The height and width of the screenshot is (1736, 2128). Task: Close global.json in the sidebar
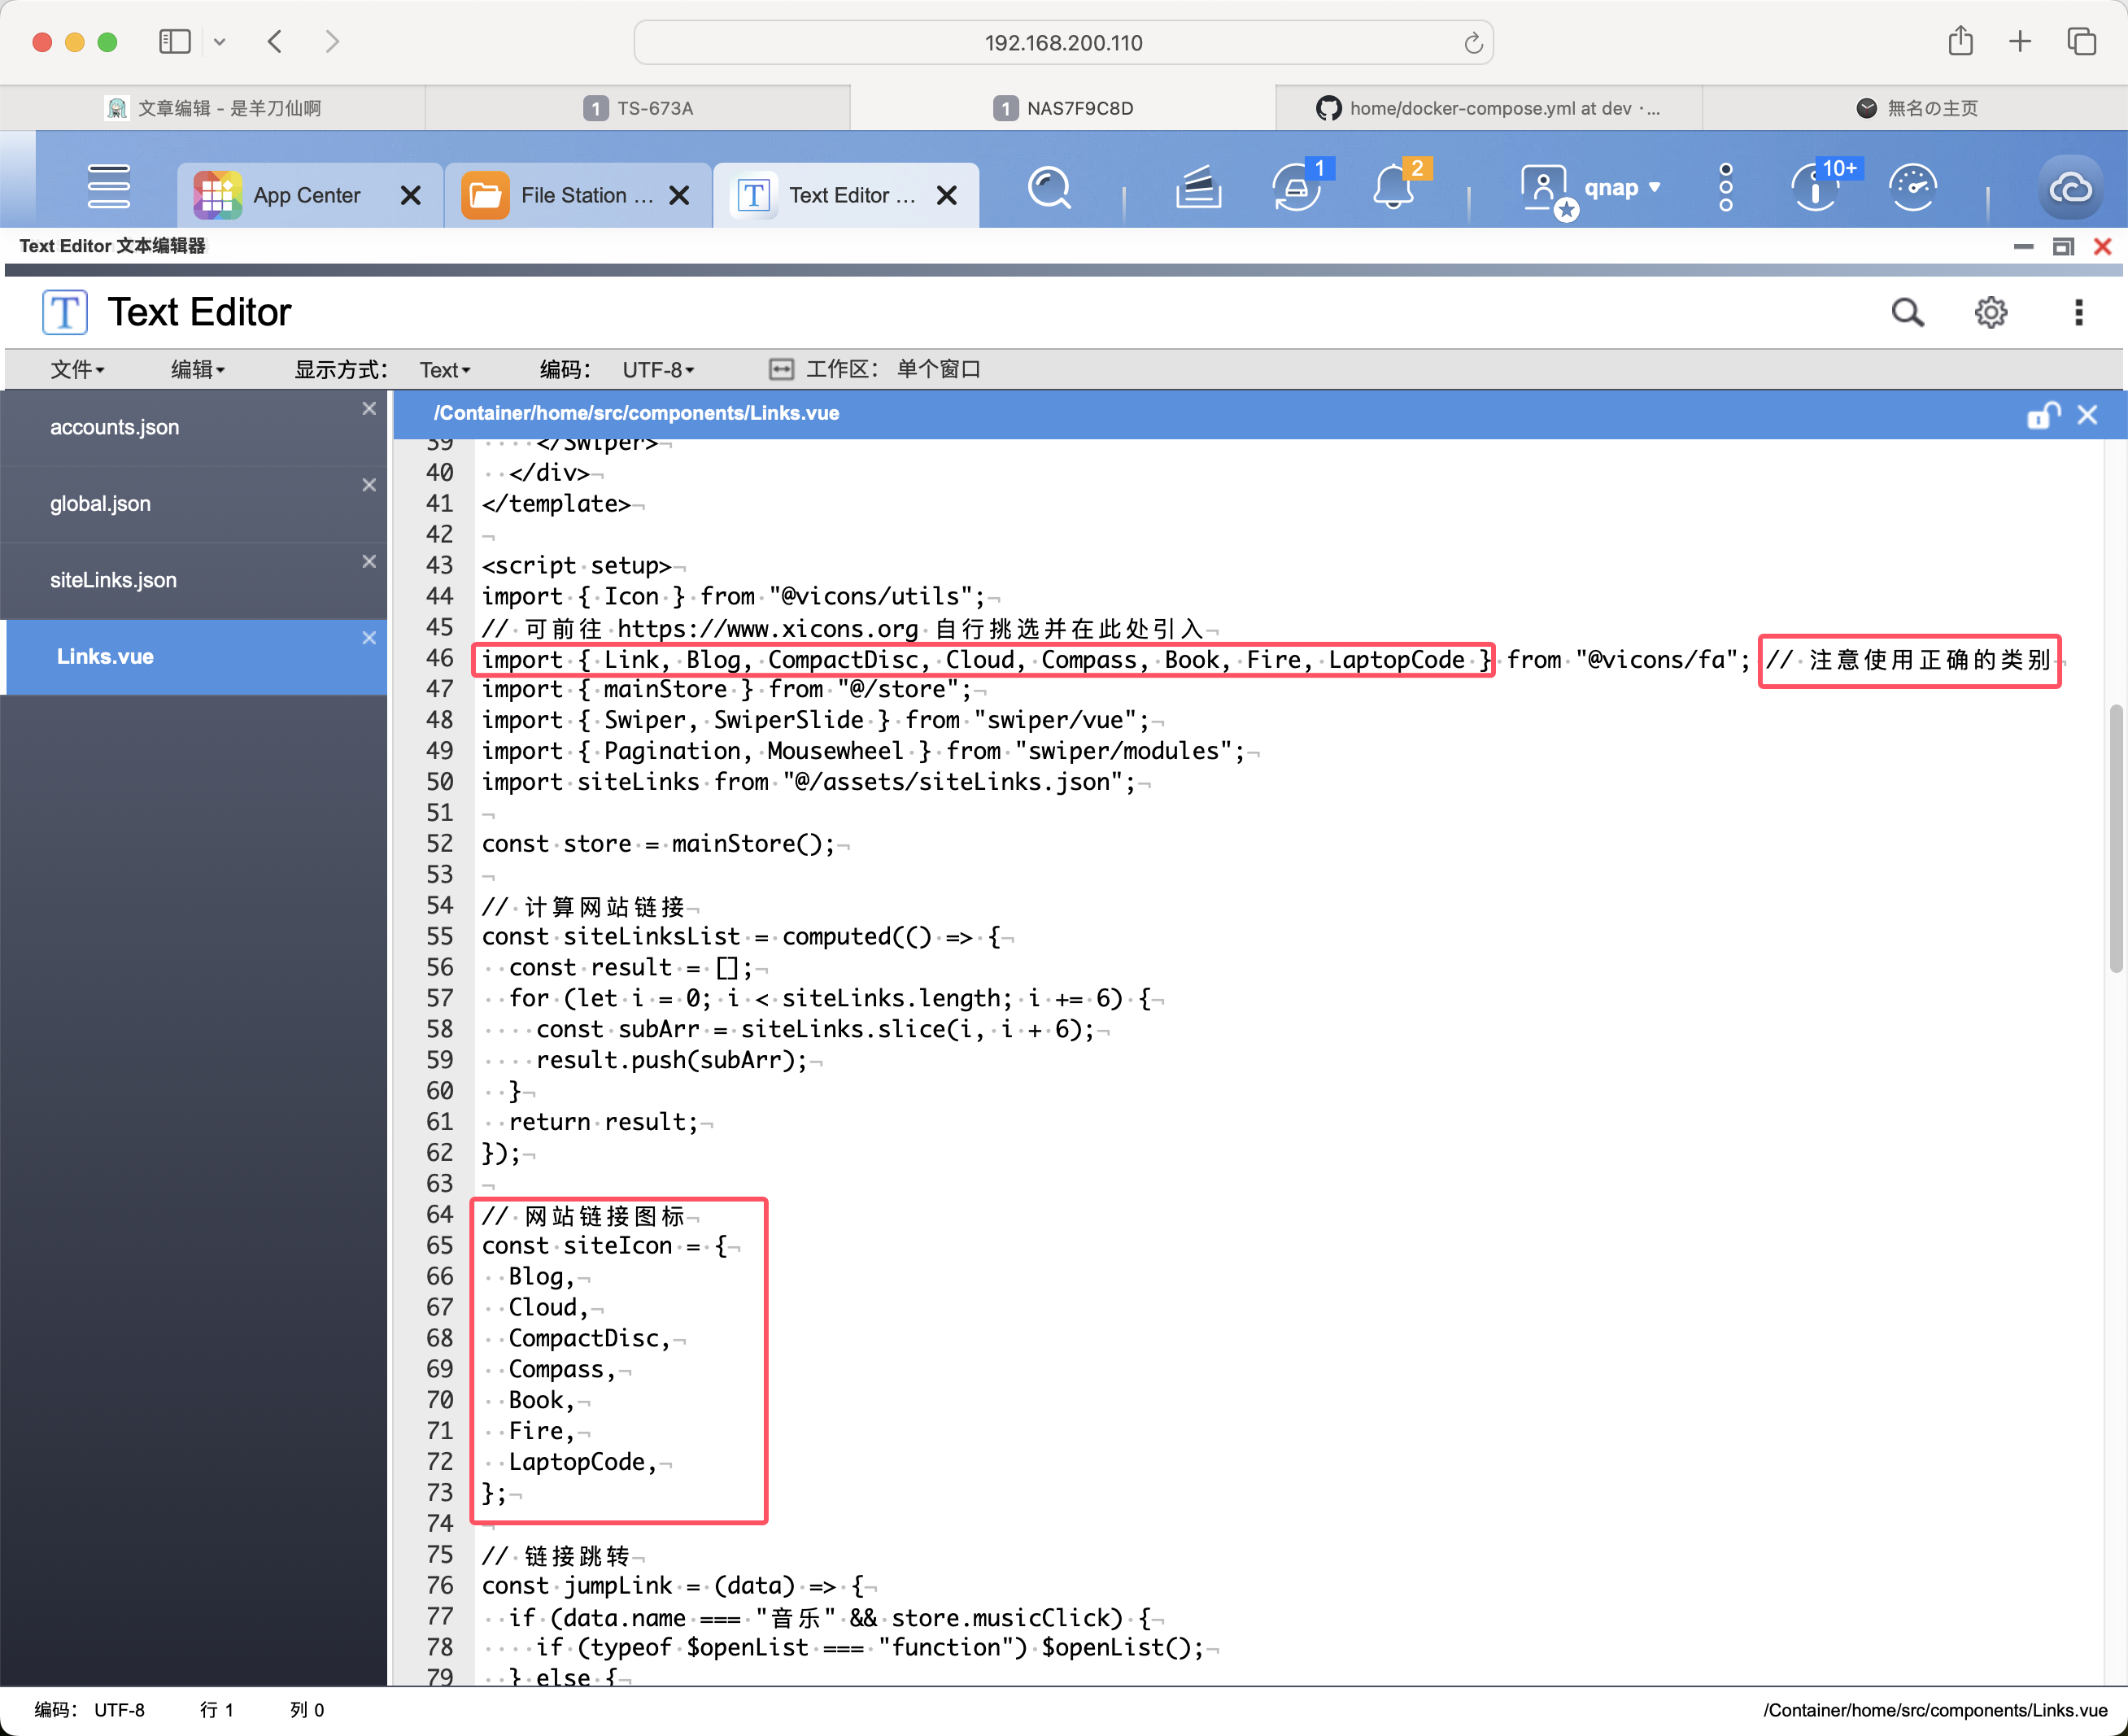(x=369, y=485)
